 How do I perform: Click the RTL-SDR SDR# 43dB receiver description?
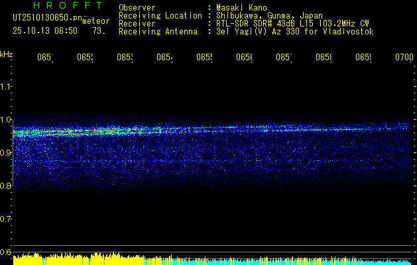292,24
